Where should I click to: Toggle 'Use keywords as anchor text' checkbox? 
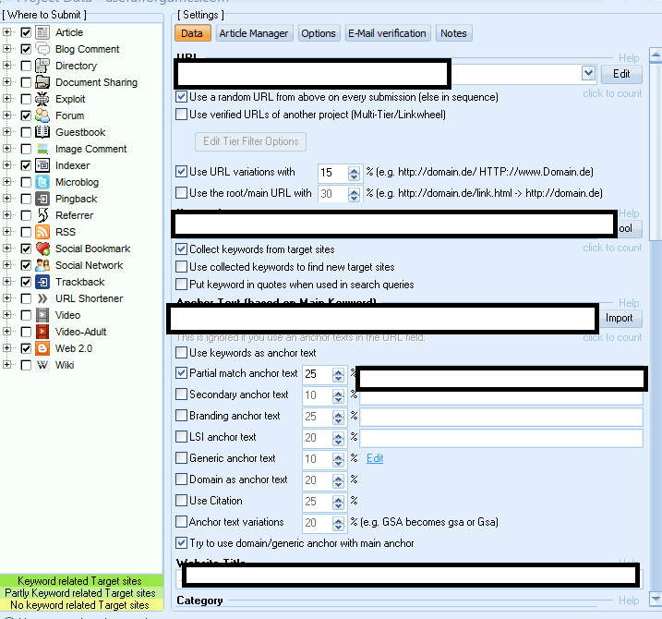click(182, 353)
